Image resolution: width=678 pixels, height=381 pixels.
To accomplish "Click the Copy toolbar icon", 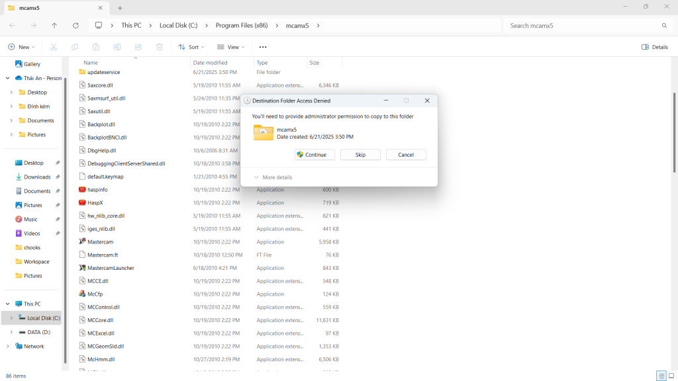I will pyautogui.click(x=75, y=47).
